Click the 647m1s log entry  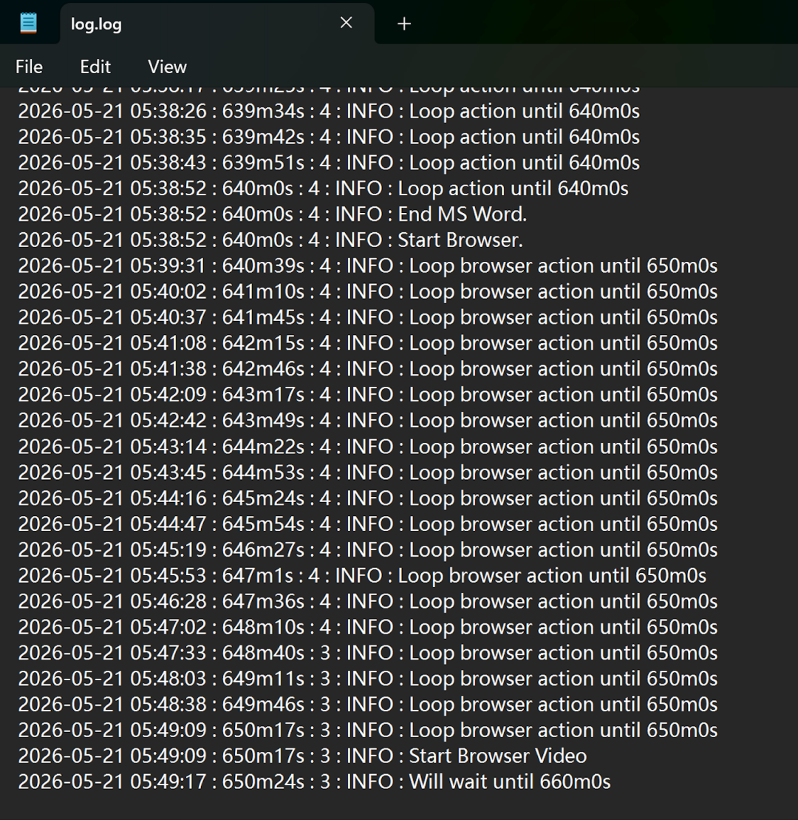click(x=362, y=575)
